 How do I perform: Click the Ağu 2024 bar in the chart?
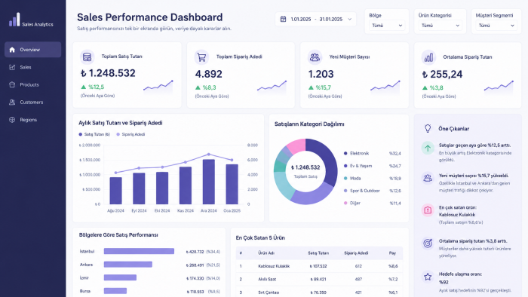tap(116, 191)
